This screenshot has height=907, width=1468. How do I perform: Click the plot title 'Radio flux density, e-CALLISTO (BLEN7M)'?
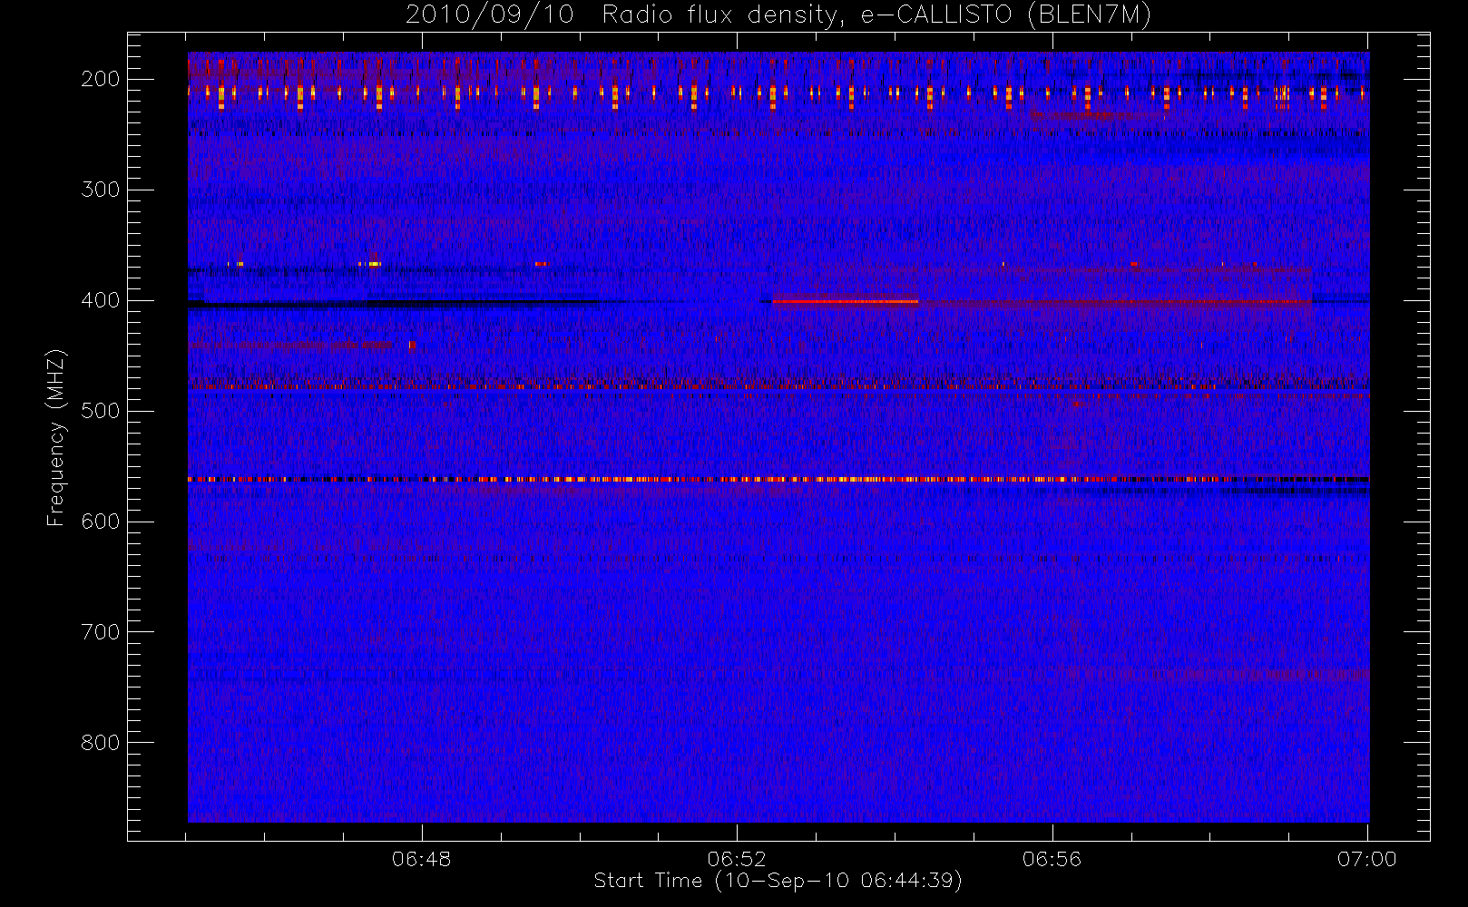coord(876,15)
